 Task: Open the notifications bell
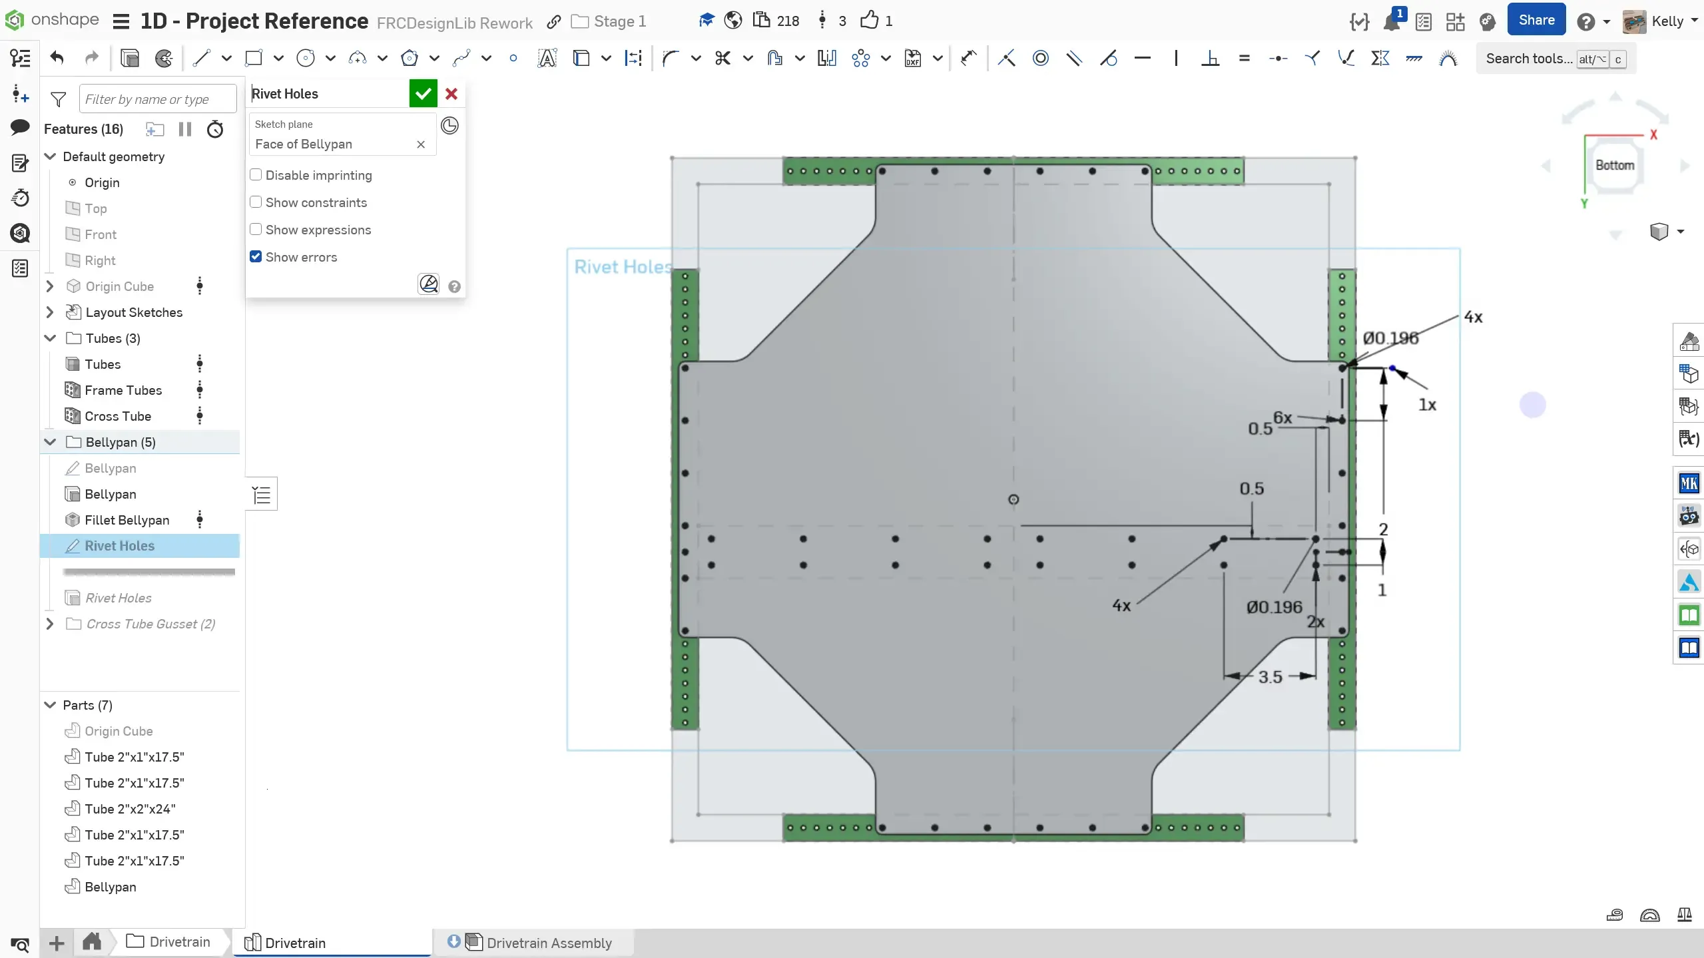pyautogui.click(x=1391, y=22)
